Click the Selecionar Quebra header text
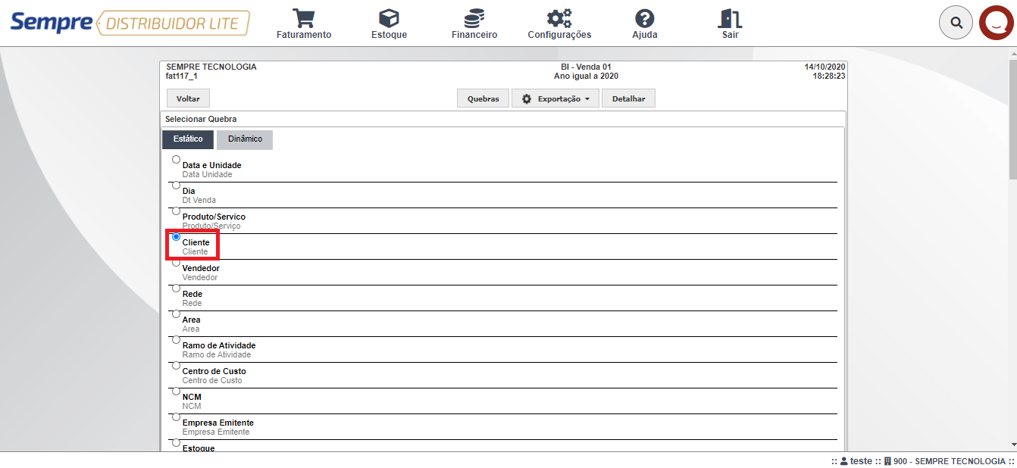This screenshot has height=468, width=1017. [201, 119]
